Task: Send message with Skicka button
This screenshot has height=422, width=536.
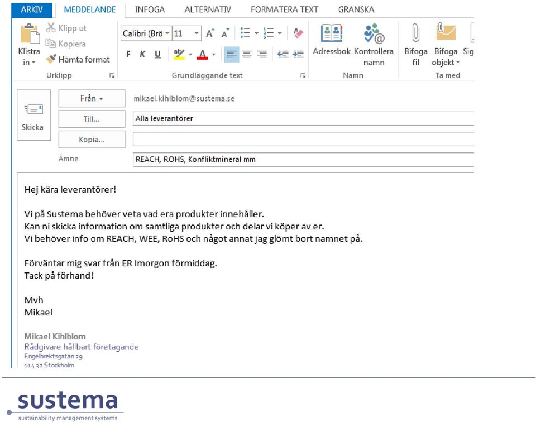Action: click(x=33, y=115)
